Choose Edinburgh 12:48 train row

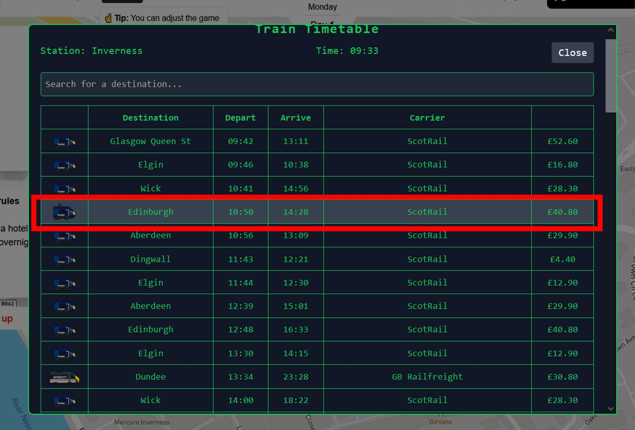(x=150, y=329)
